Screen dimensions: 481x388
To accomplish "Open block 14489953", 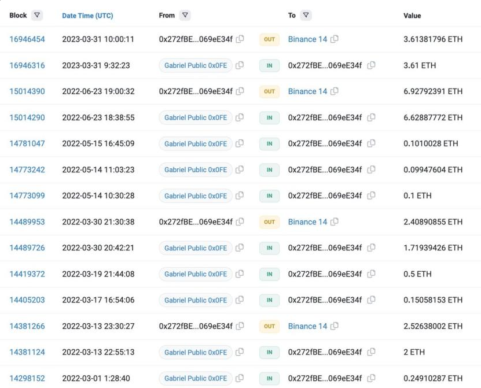I will [x=27, y=221].
